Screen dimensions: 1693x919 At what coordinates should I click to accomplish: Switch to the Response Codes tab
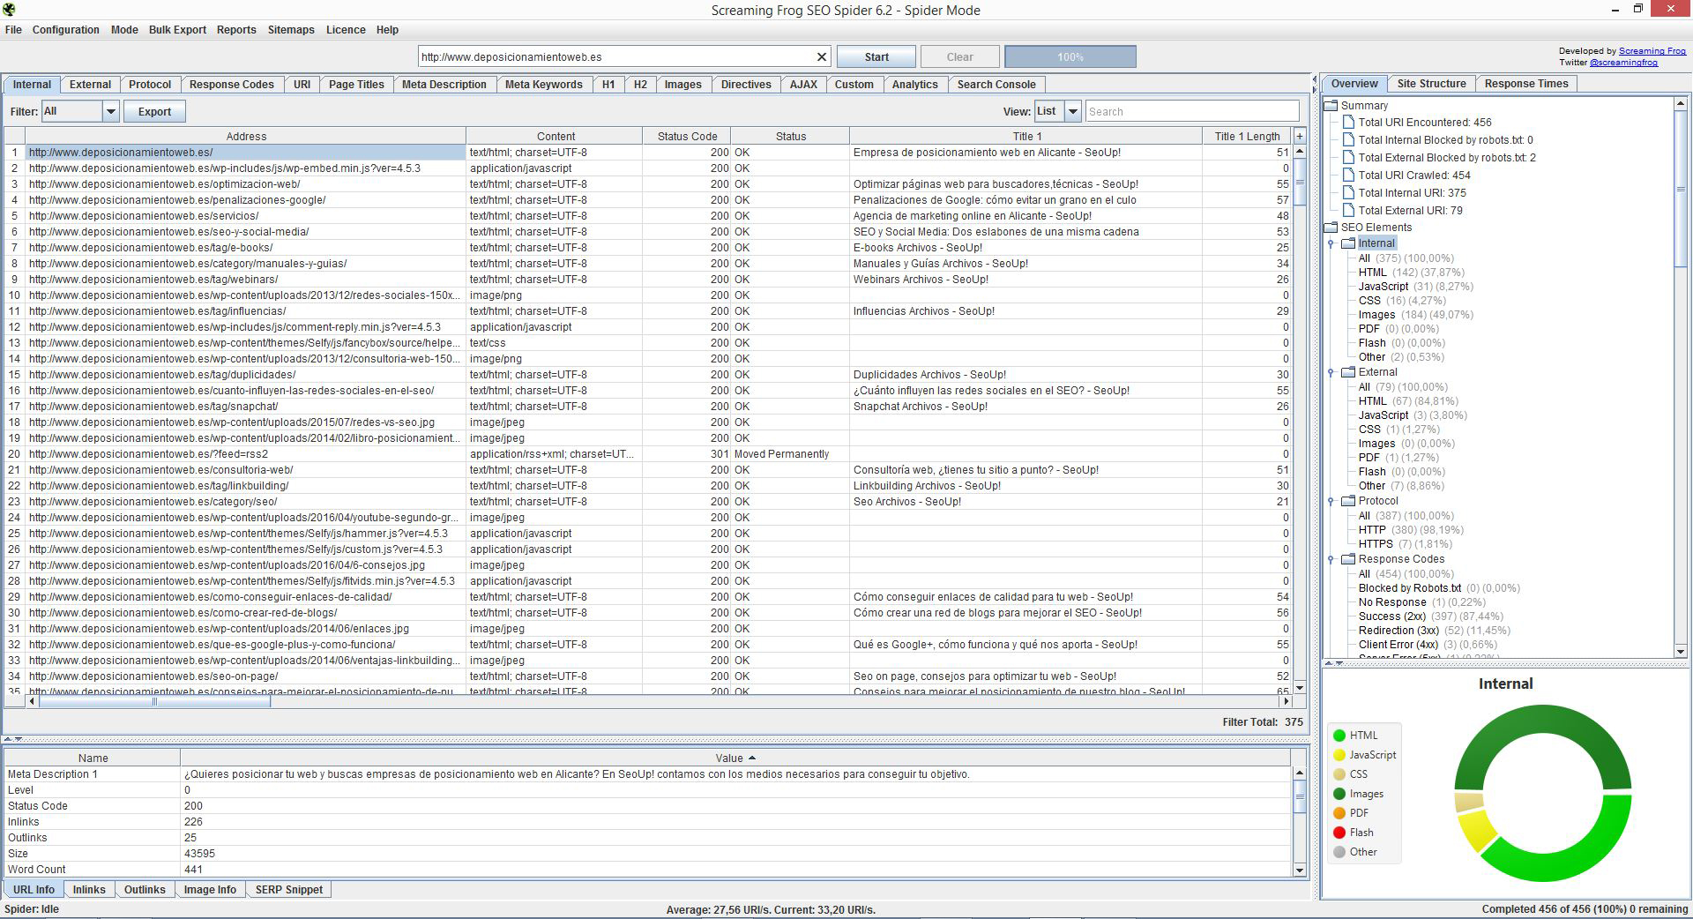pyautogui.click(x=231, y=85)
